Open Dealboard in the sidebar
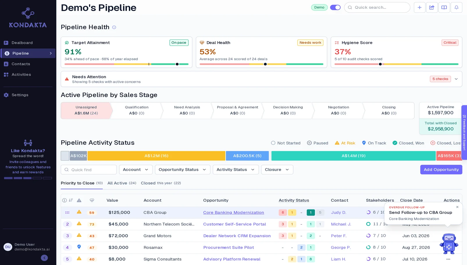Image resolution: width=467 pixels, height=265 pixels. (x=28, y=43)
